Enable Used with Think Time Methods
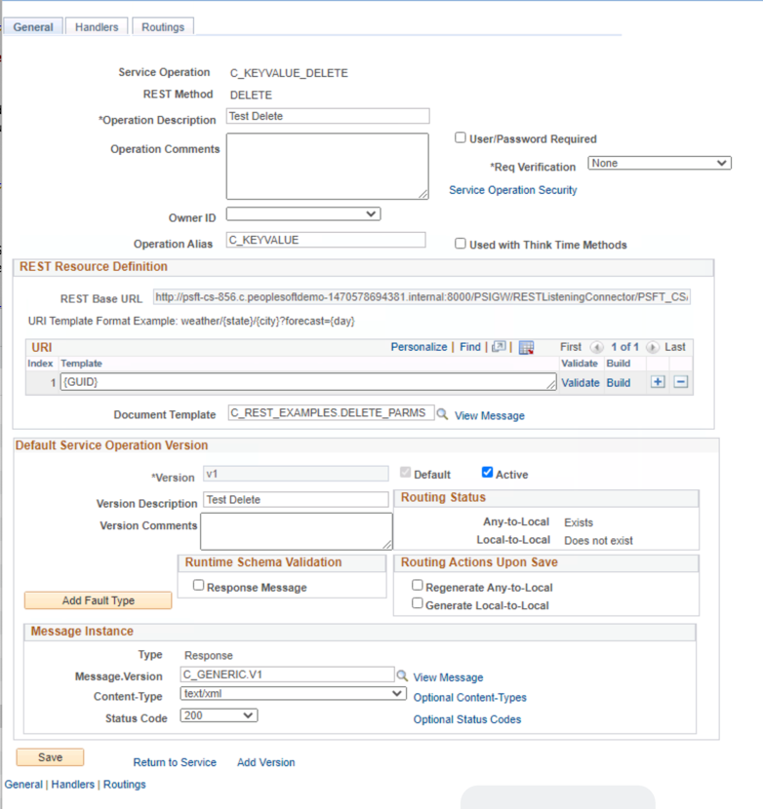This screenshot has height=809, width=763. tap(461, 244)
